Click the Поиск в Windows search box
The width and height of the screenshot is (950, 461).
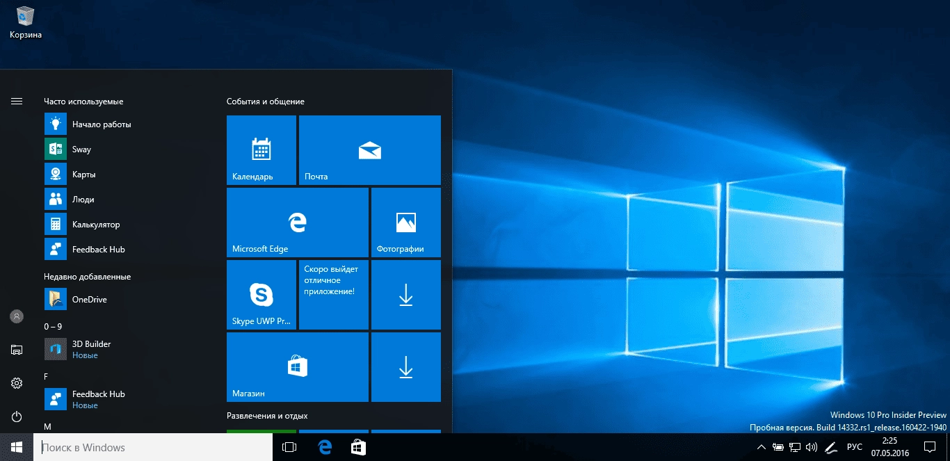click(x=153, y=447)
